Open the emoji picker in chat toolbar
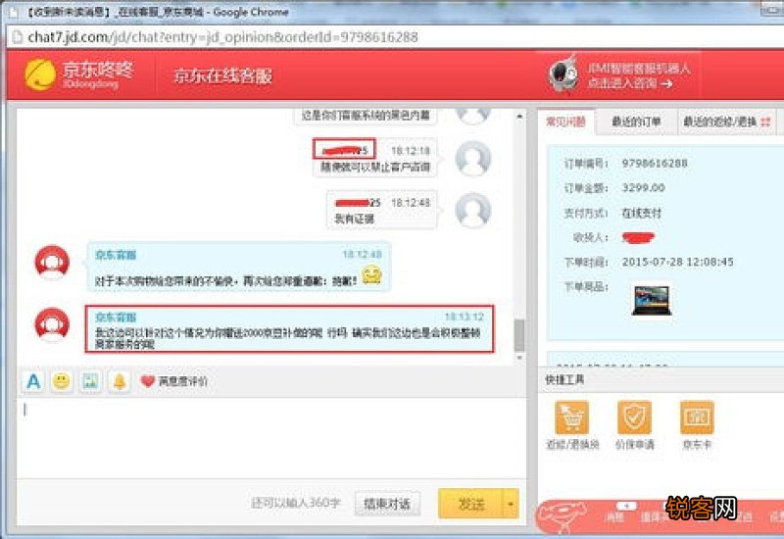Viewport: 784px width, 539px height. point(62,381)
